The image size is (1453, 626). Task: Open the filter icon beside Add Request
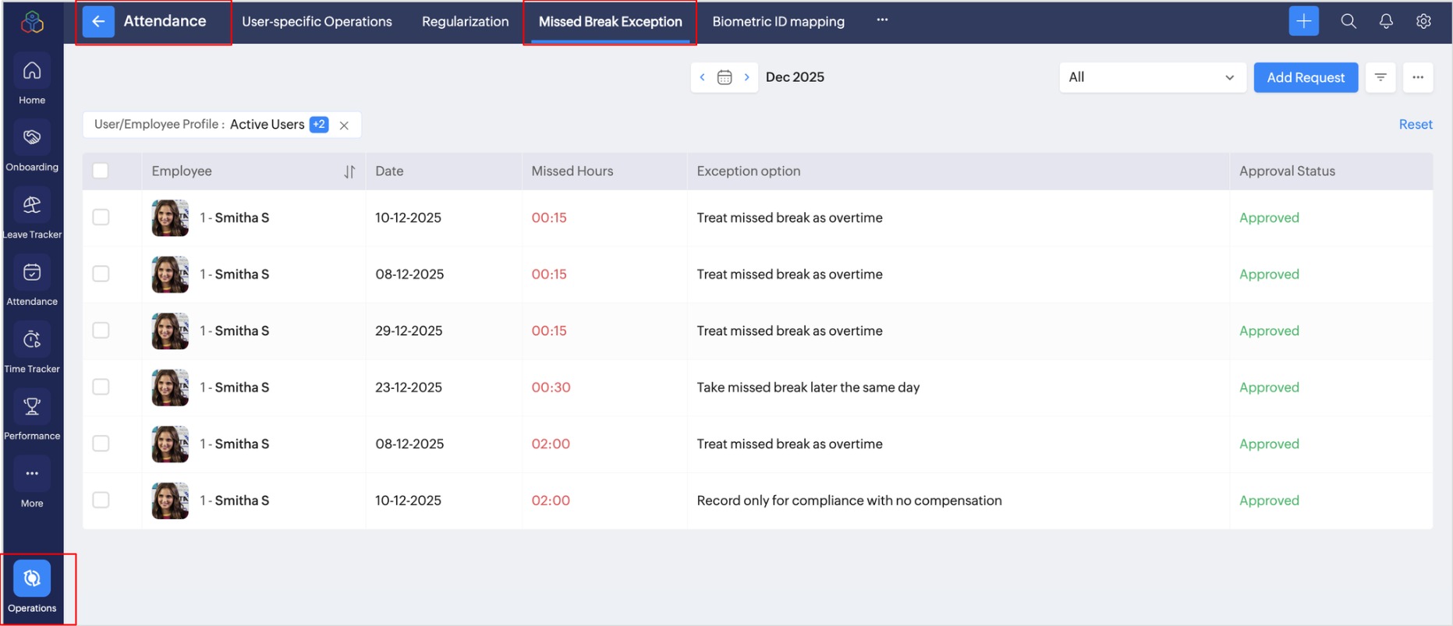1380,77
